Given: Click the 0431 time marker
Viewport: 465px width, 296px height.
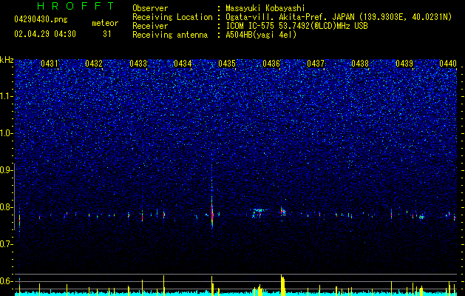Looking at the screenshot, I should coord(50,64).
